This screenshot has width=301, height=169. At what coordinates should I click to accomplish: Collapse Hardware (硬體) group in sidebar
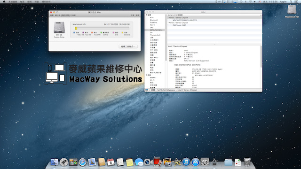pos(147,15)
